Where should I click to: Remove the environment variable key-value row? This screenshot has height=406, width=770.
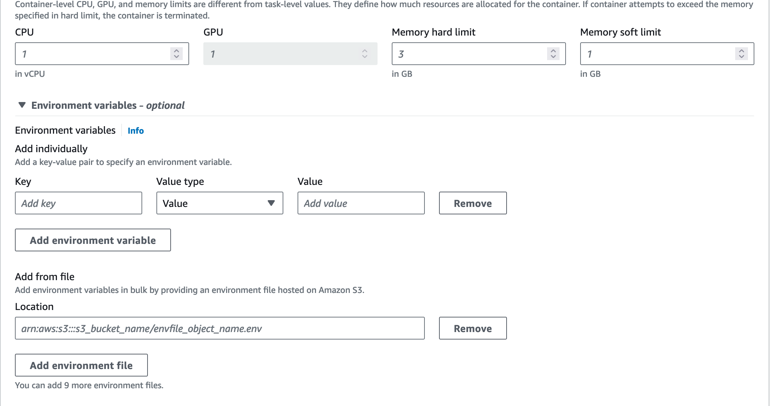(472, 203)
